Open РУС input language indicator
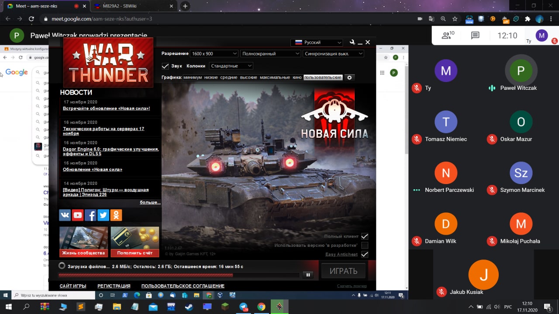Screen dimensions: 559x314 click(508, 307)
